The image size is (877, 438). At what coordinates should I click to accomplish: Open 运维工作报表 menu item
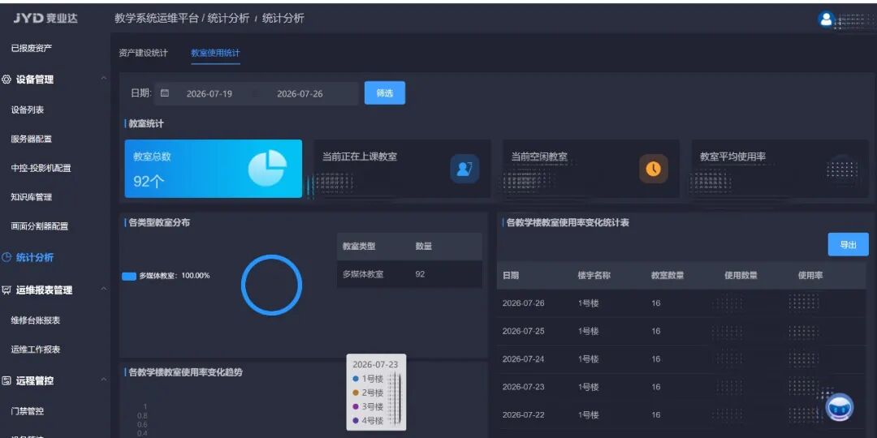pos(36,349)
